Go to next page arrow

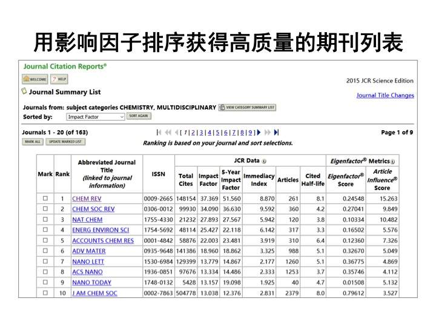tap(259, 133)
